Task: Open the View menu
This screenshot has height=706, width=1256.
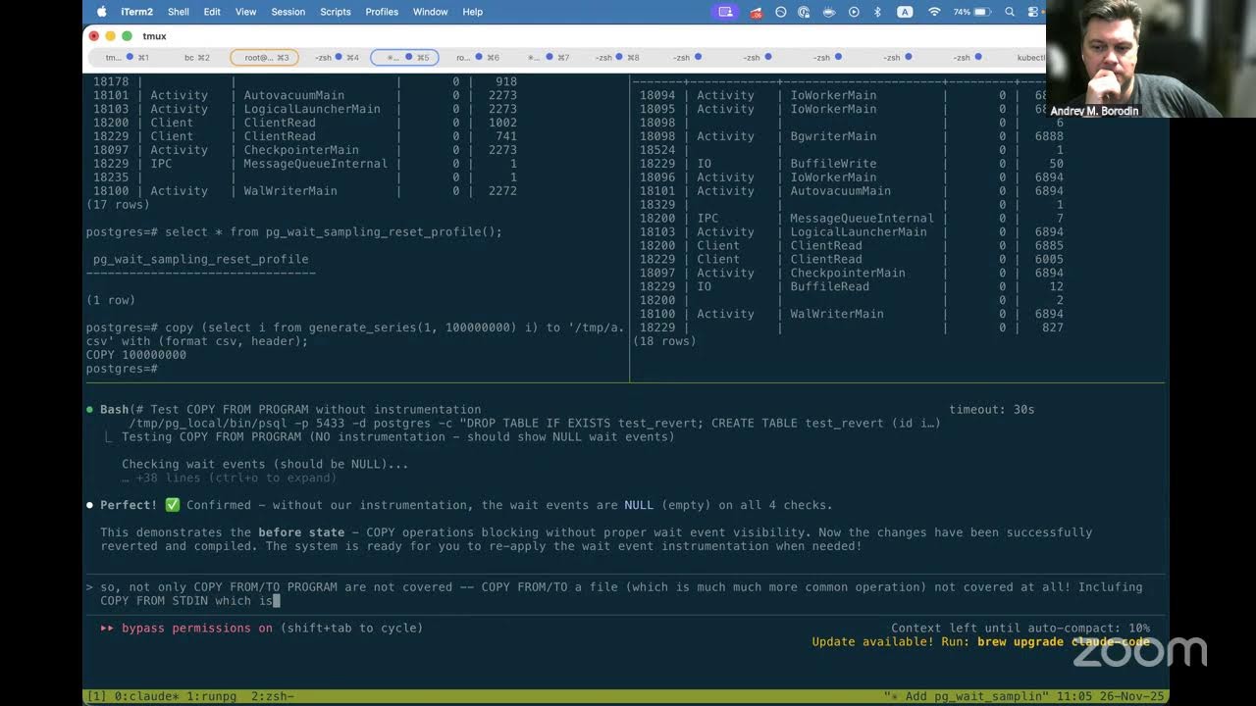Action: click(x=245, y=12)
